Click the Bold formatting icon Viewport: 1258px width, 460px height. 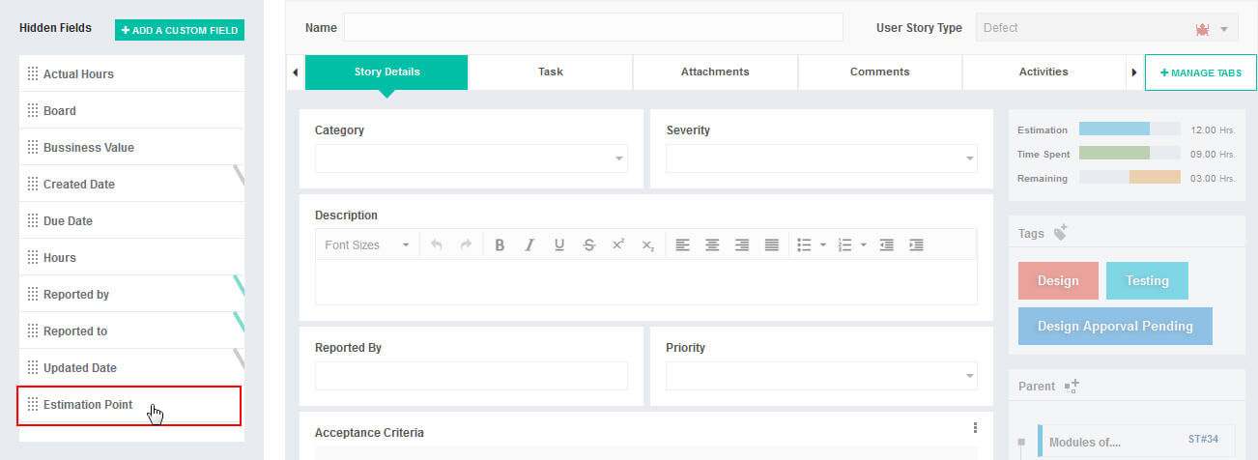pyautogui.click(x=500, y=245)
